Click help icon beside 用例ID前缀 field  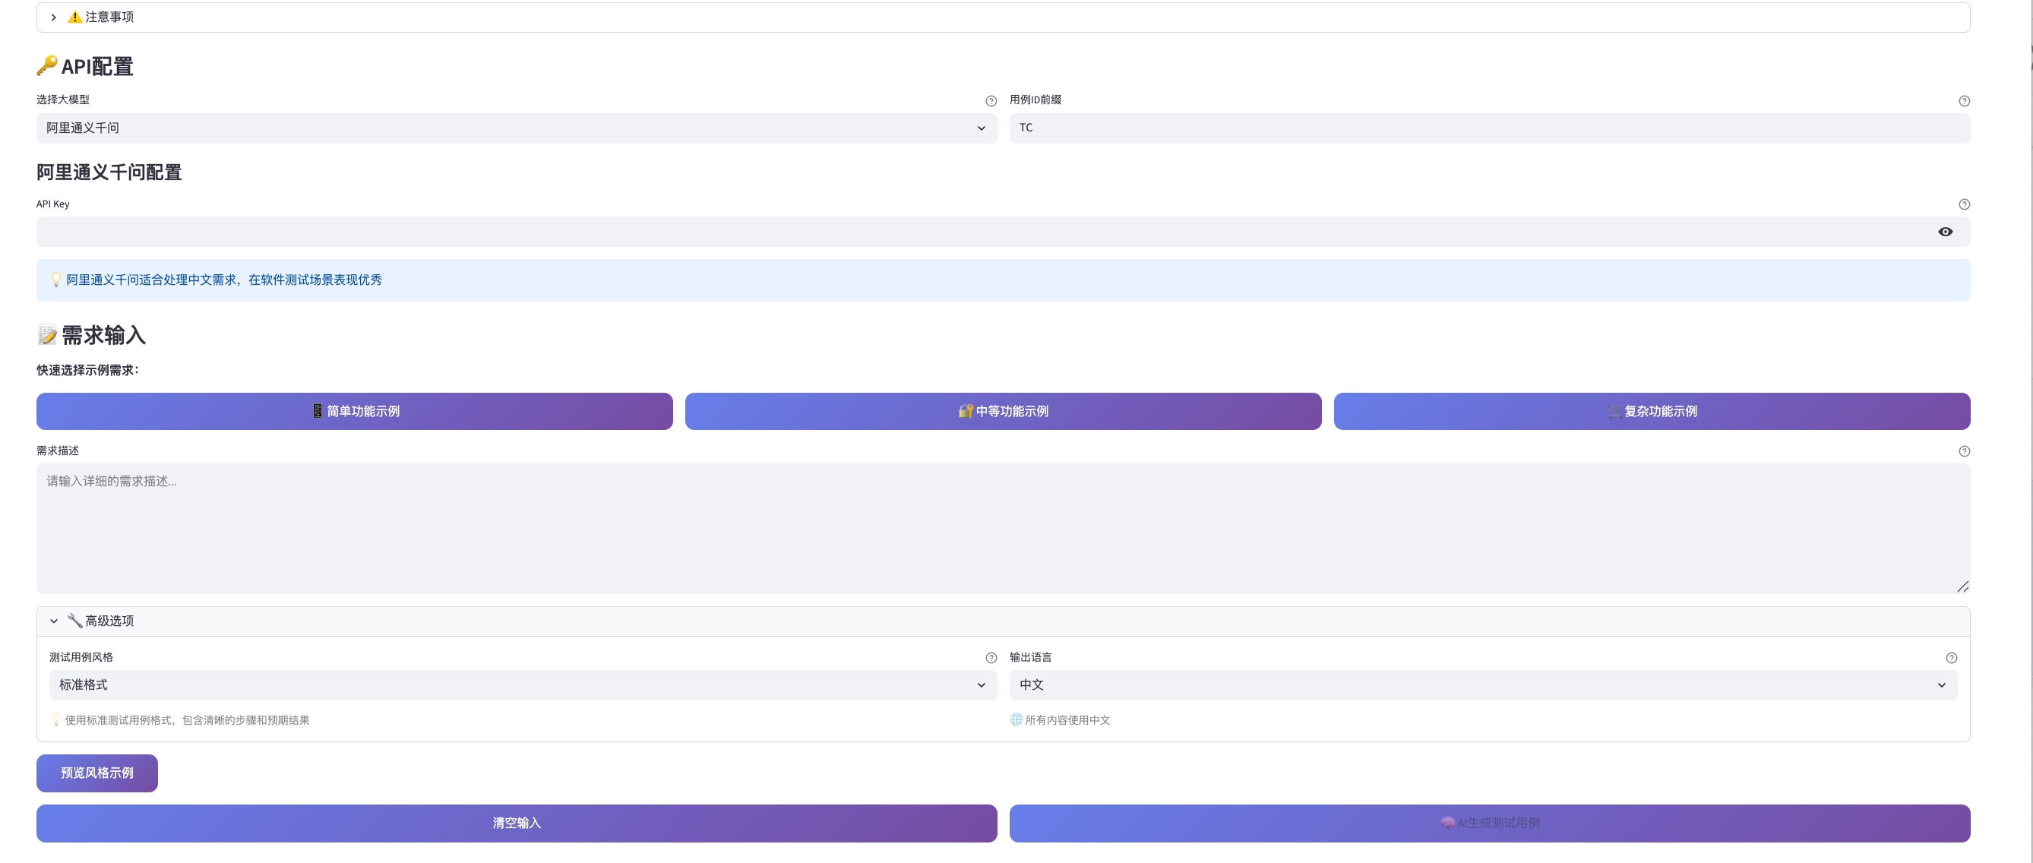pos(1964,101)
